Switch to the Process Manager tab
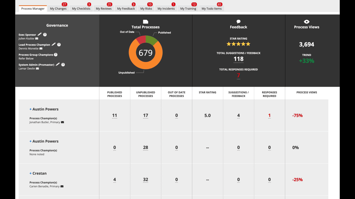This screenshot has height=199, width=355. 33,9
